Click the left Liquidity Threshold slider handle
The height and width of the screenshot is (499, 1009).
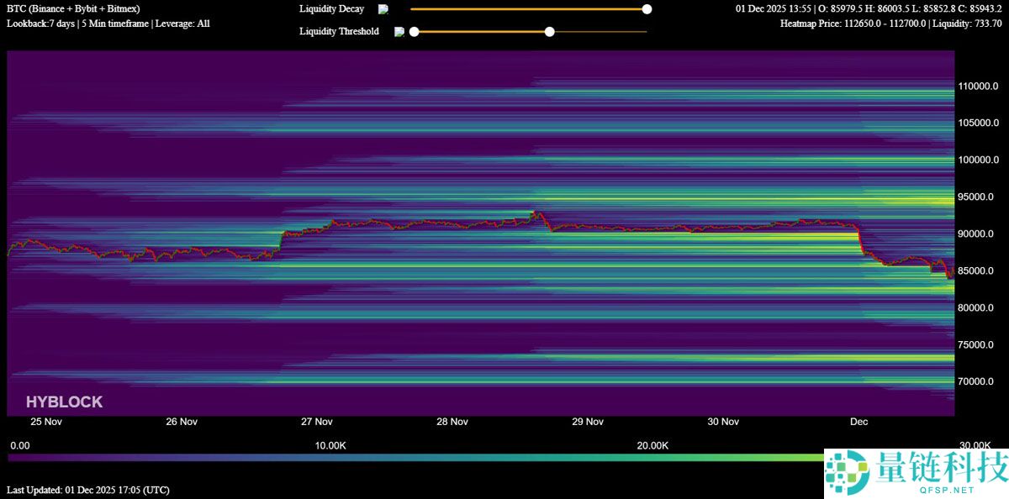click(414, 32)
